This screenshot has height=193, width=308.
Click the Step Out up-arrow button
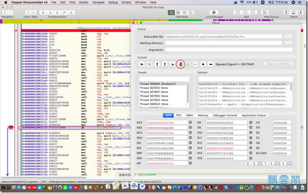tap(165, 64)
